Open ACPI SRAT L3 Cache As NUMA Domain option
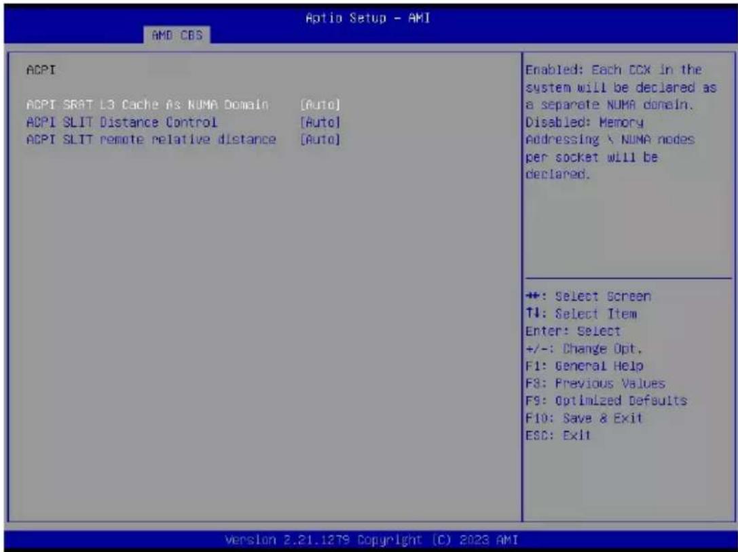Viewport: 738px width, 552px height. (x=147, y=104)
